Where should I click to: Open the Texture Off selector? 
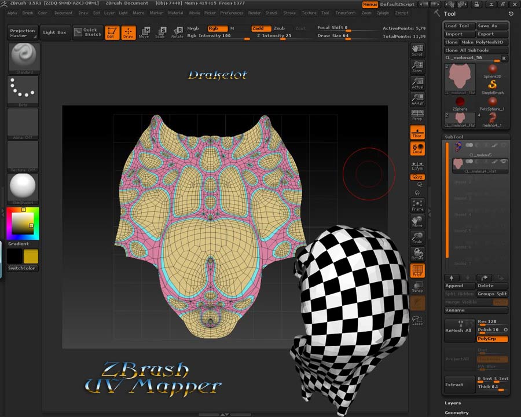(23, 156)
